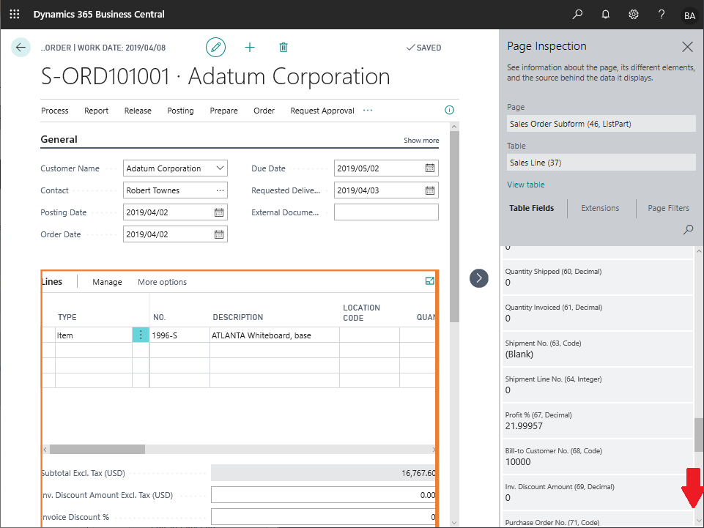Click the lines grid horizontal scrollbar
The width and height of the screenshot is (704, 528).
pyautogui.click(x=97, y=450)
